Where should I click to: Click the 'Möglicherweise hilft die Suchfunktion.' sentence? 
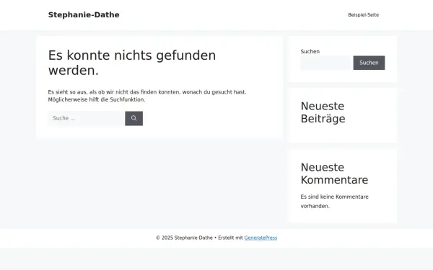(97, 100)
